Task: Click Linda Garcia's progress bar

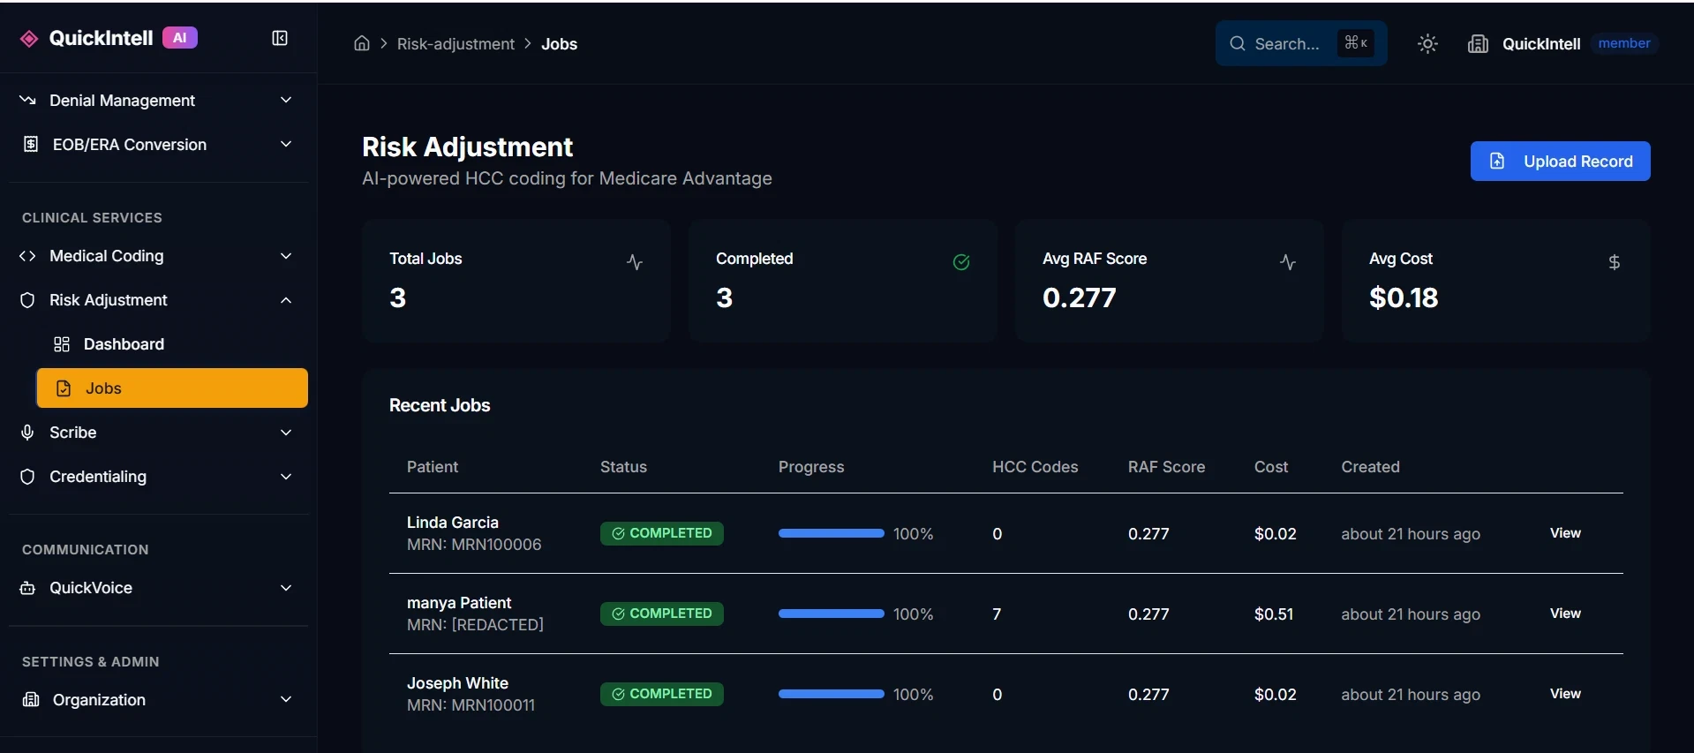Action: (x=831, y=533)
